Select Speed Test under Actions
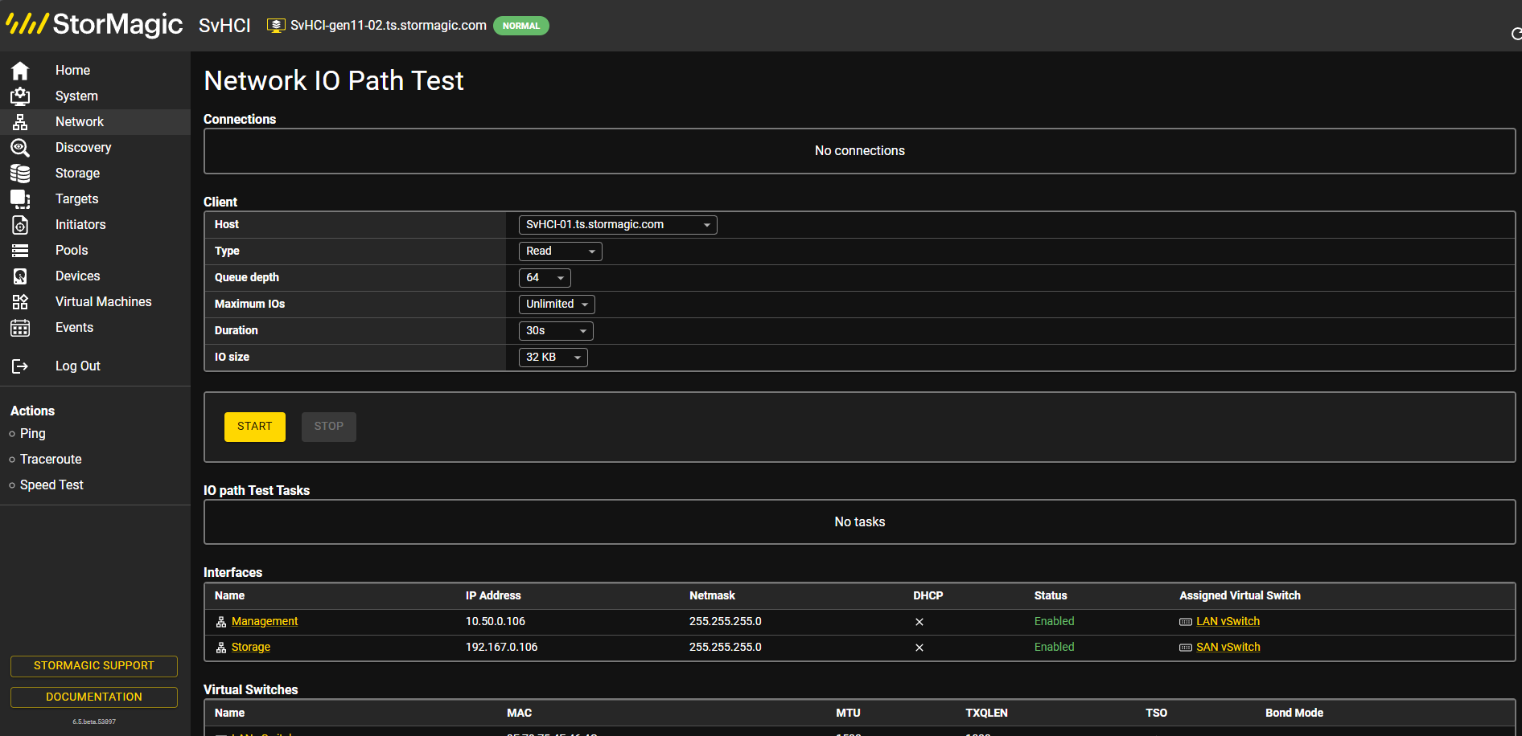The height and width of the screenshot is (736, 1522). [x=51, y=485]
